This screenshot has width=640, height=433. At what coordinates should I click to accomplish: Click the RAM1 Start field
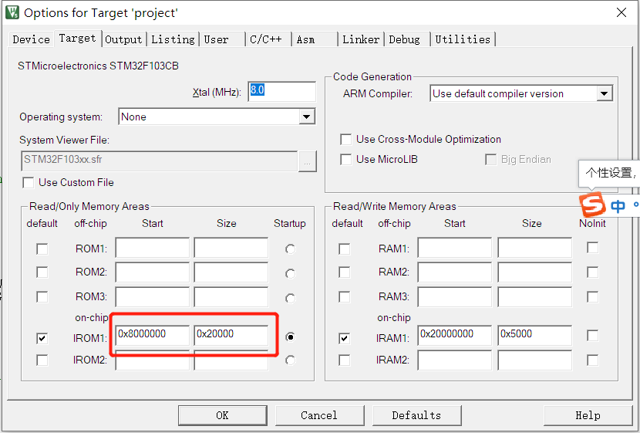click(x=455, y=248)
